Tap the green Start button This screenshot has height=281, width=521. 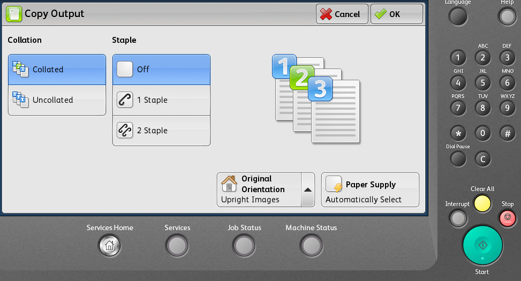pyautogui.click(x=482, y=245)
